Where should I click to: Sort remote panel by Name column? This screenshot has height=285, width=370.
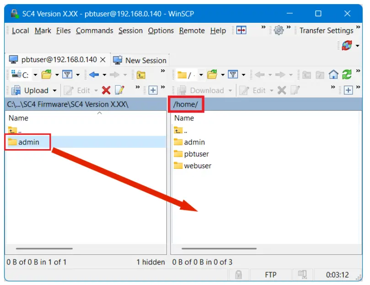click(184, 118)
